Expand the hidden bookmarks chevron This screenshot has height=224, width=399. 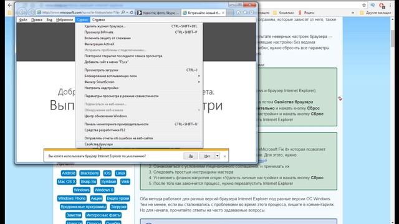353,12
